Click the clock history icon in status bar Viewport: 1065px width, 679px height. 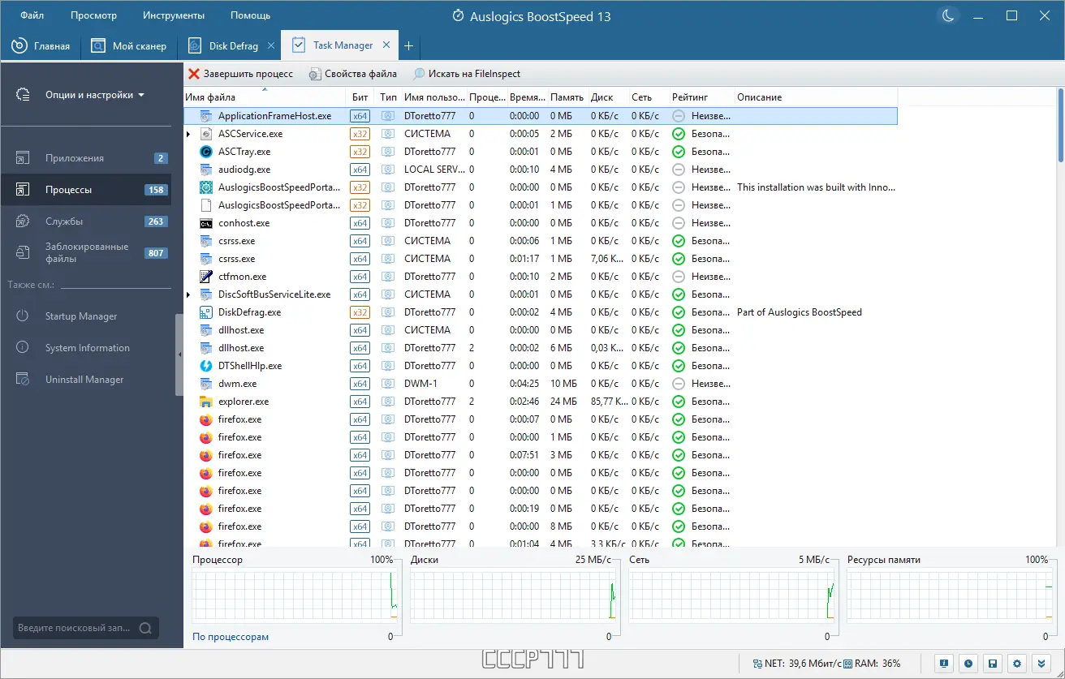pos(968,663)
